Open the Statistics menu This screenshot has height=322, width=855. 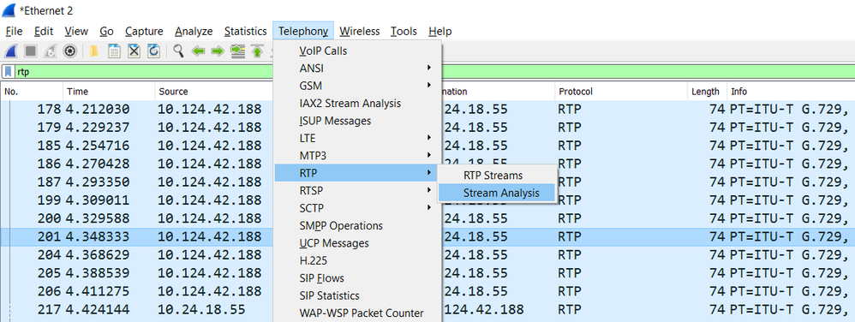(x=245, y=31)
